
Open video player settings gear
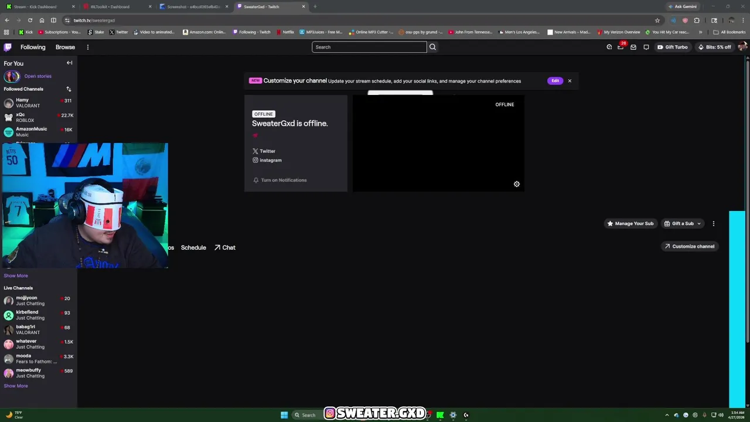(x=517, y=184)
